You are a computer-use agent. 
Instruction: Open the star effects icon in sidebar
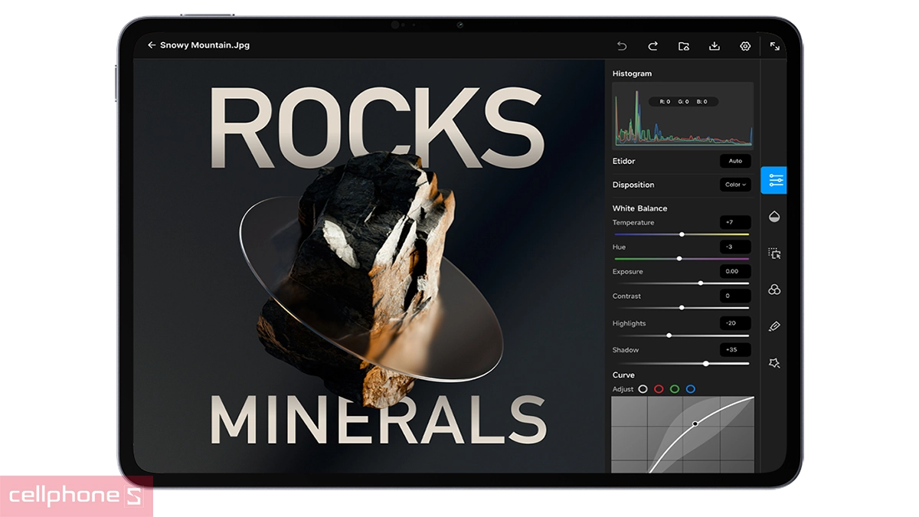click(x=774, y=363)
